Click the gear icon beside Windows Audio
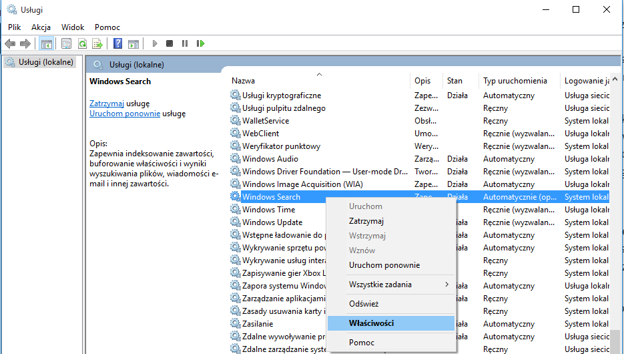624x354 pixels. point(235,158)
